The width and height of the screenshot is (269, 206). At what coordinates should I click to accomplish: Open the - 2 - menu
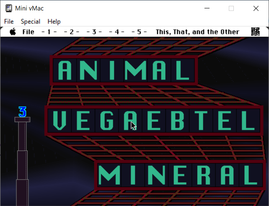pyautogui.click(x=72, y=32)
